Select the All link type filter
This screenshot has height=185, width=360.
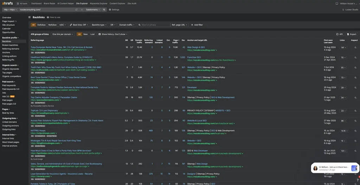click(33, 25)
